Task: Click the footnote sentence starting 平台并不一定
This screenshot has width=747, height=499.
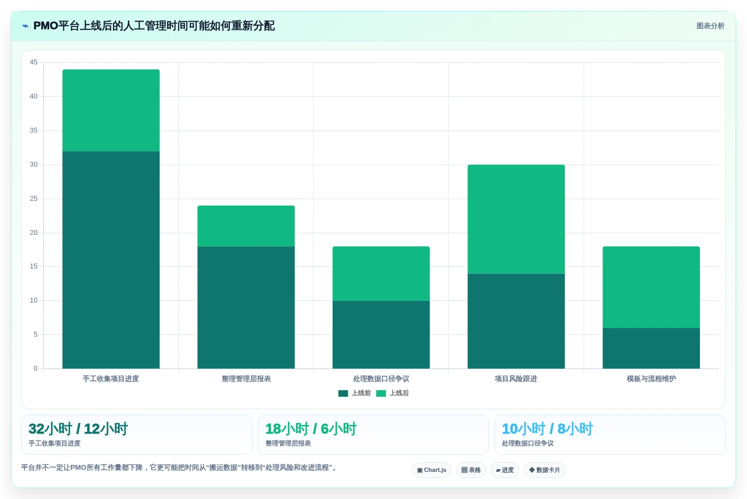Action: (180, 468)
